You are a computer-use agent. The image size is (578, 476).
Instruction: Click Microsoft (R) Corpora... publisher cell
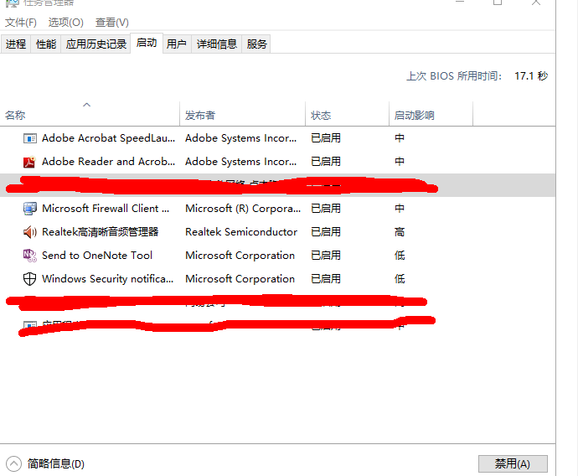[x=243, y=209]
